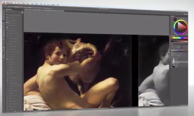Open the Edit menu
This screenshot has width=194, height=116.
(x=19, y=3)
